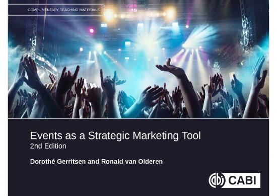The width and height of the screenshot is (277, 196).
Task: Select title 'Events as a Strategic Marketing Tool'
Action: 115,135
